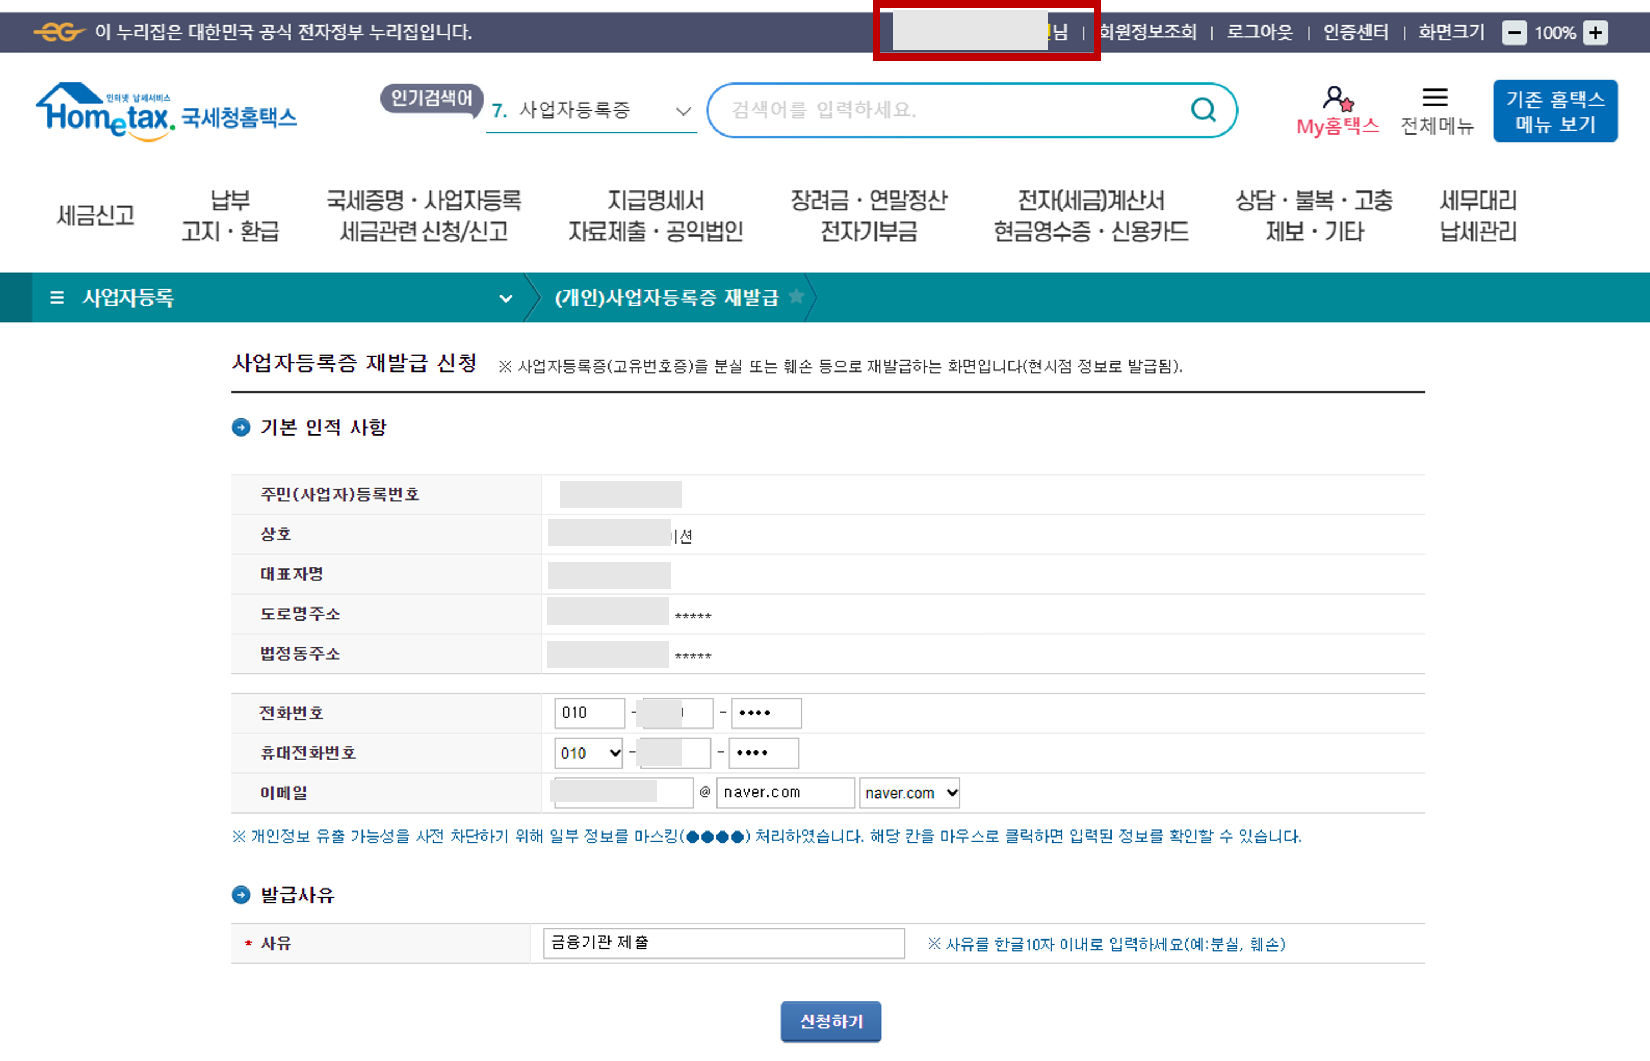Image resolution: width=1650 pixels, height=1061 pixels.
Task: Decrease screen size with minus icon
Action: pos(1514,33)
